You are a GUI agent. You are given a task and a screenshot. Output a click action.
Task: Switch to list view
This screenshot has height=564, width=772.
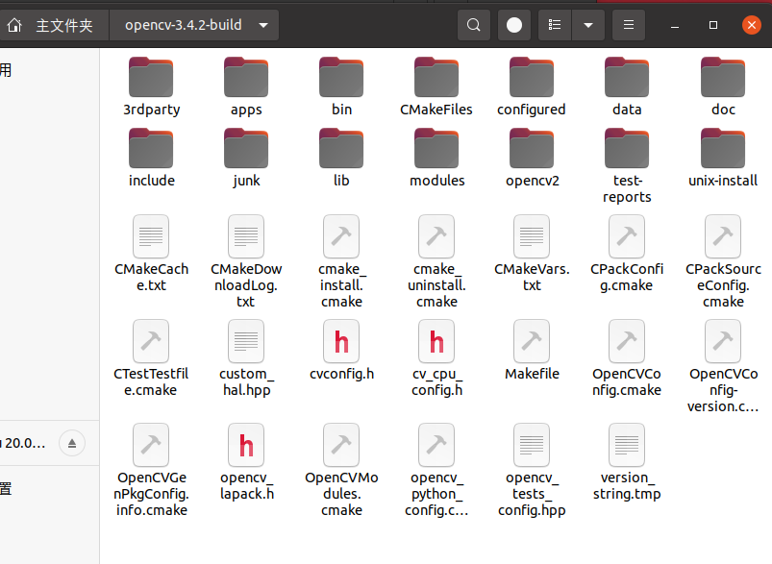[x=555, y=25]
